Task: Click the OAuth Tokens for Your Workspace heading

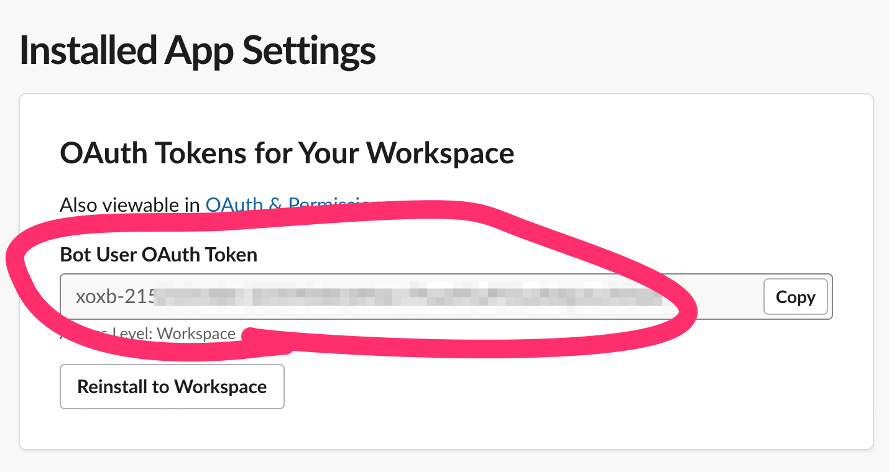Action: tap(287, 153)
